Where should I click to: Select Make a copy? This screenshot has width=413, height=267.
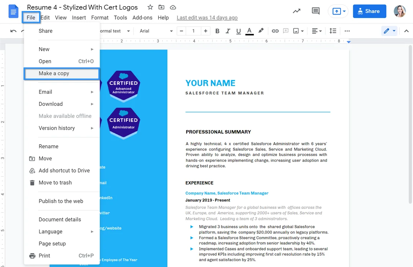[62, 74]
